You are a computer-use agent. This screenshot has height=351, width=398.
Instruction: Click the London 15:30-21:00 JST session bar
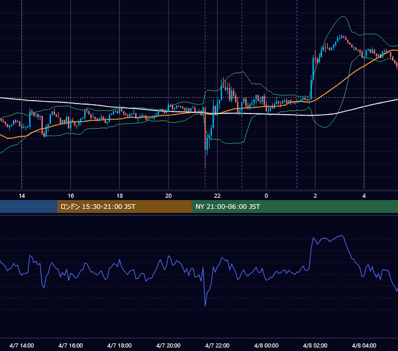124,207
